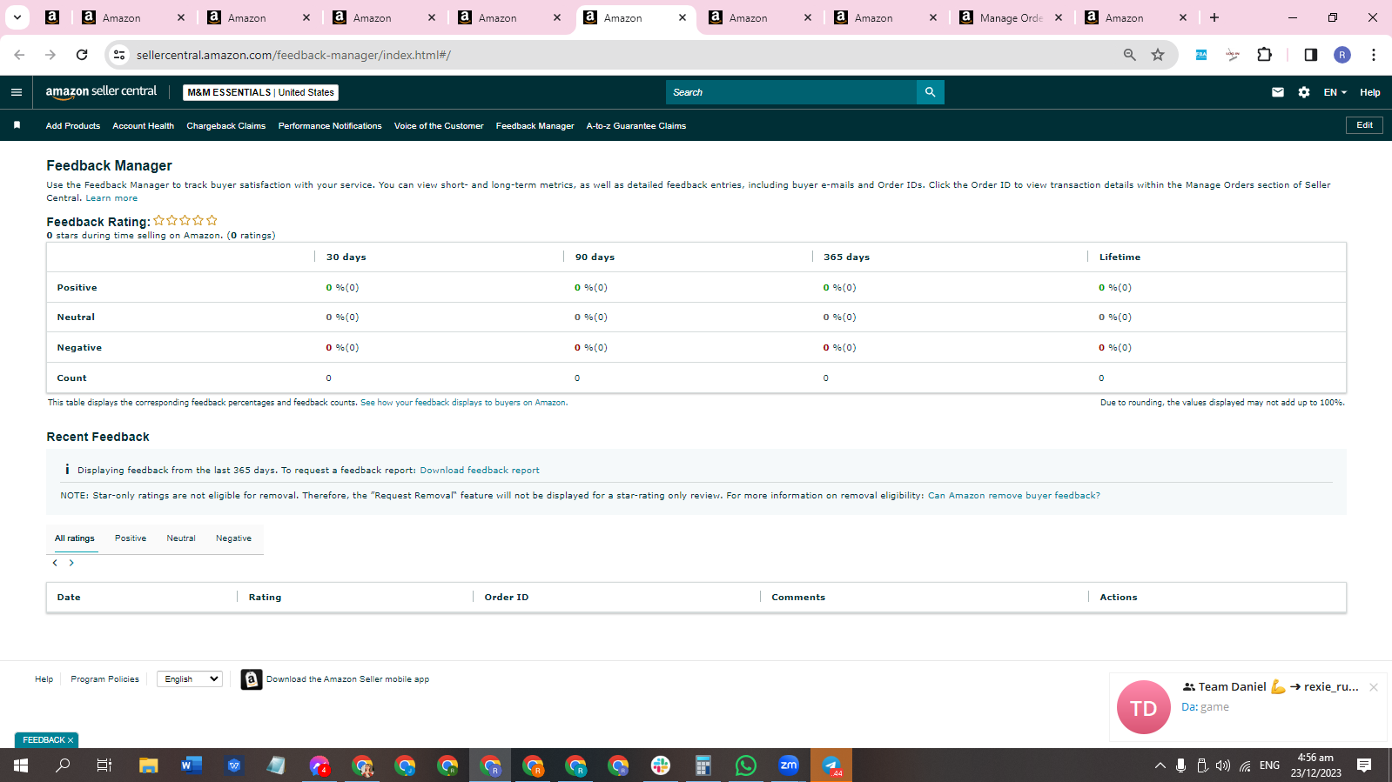Open the hamburger navigation menu
1392x782 pixels.
coord(17,92)
